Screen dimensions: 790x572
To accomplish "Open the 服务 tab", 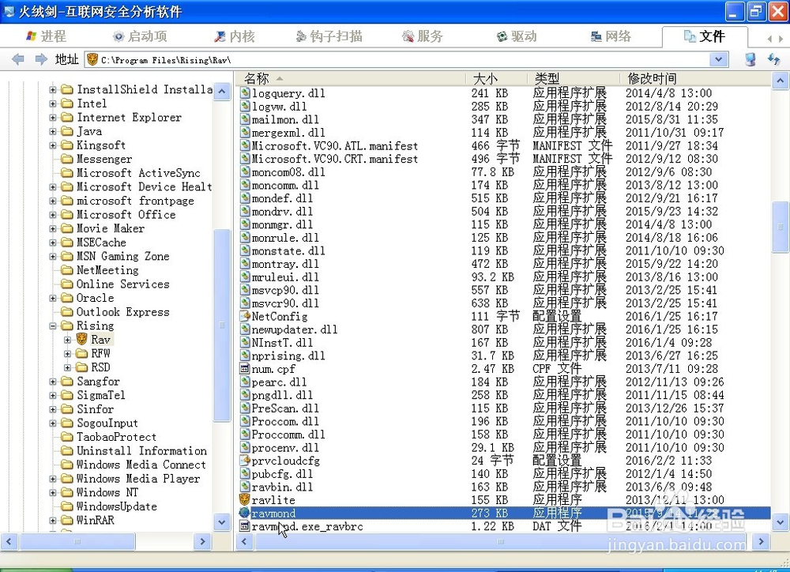I will (422, 36).
